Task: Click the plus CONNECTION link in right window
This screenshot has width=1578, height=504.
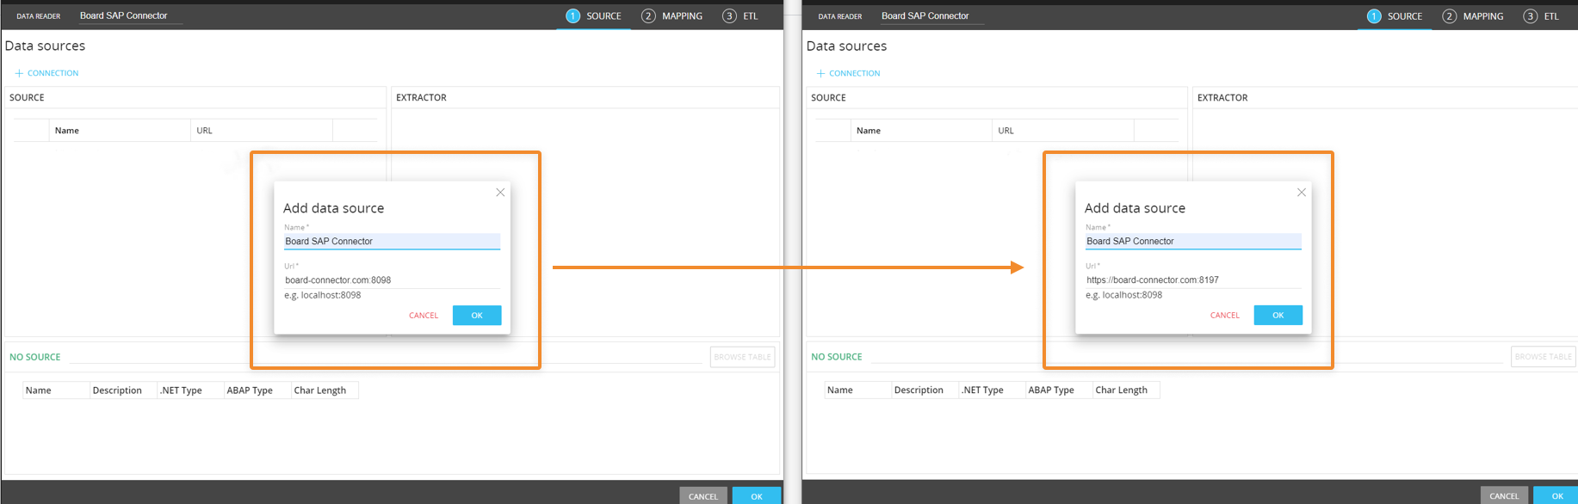Action: pos(848,73)
